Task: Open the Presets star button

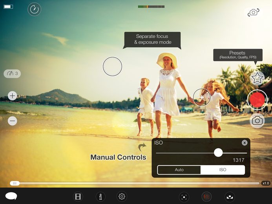Action: point(257,78)
